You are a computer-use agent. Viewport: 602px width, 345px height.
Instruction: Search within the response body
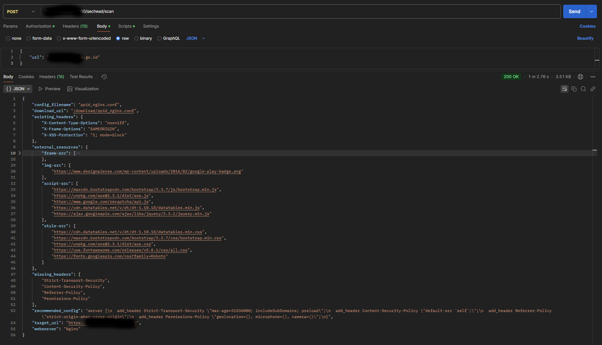(583, 89)
